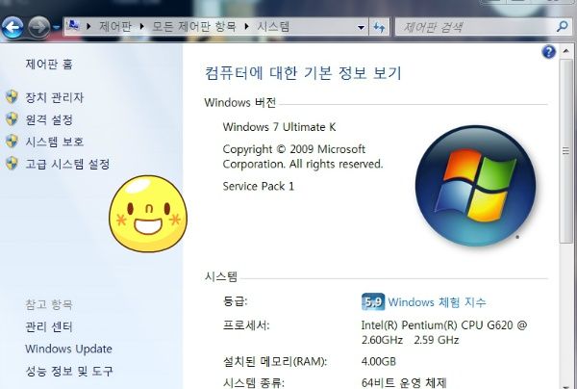
Task: Select the 시스템 breadcrumb
Action: tap(273, 27)
